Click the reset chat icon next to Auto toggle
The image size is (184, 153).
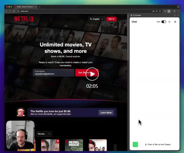pos(169,22)
